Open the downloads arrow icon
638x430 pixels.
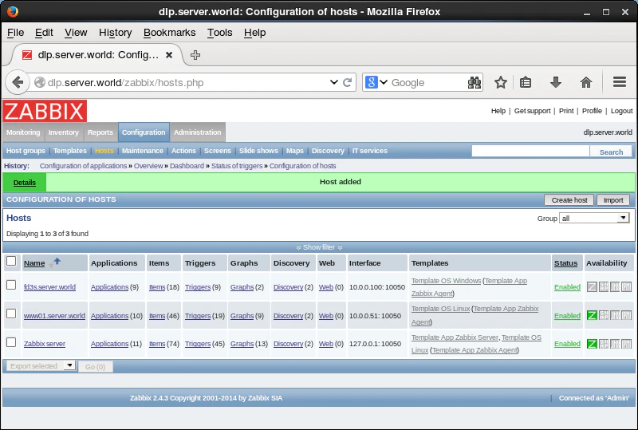click(x=555, y=83)
